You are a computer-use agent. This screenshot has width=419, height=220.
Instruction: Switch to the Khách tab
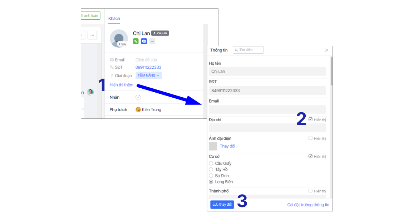click(x=114, y=19)
